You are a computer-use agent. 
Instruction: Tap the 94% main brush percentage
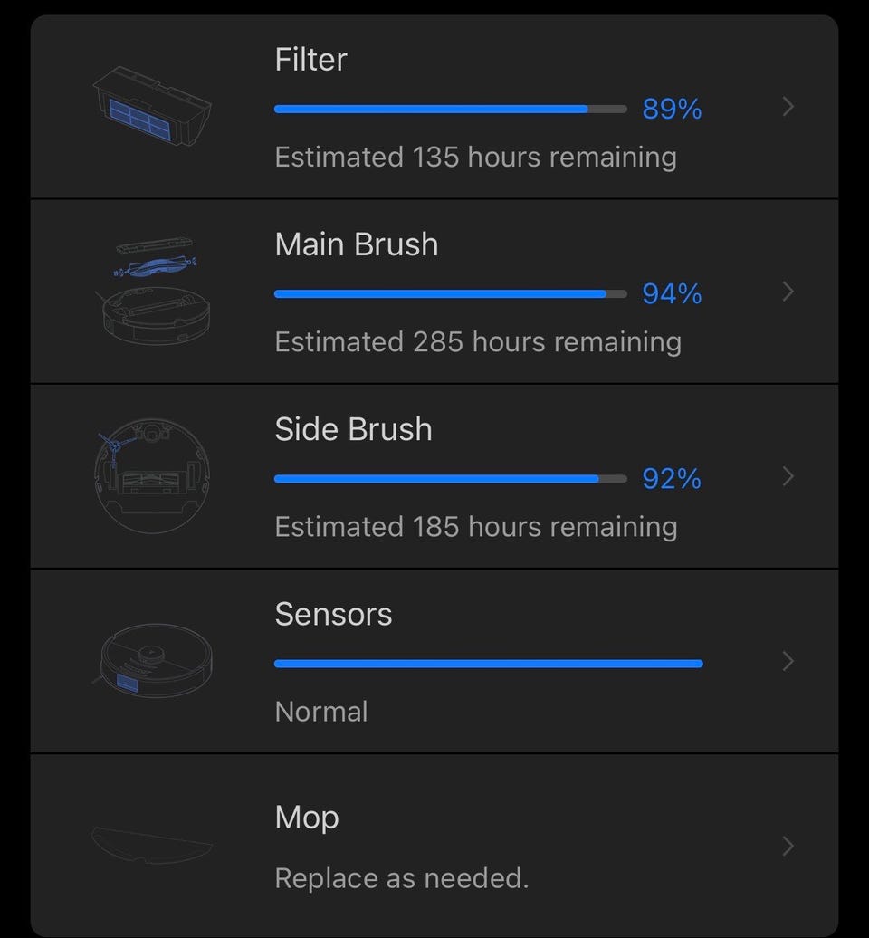pyautogui.click(x=672, y=294)
